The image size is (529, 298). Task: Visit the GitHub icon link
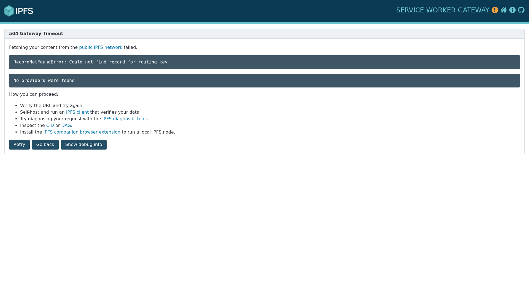[521, 10]
